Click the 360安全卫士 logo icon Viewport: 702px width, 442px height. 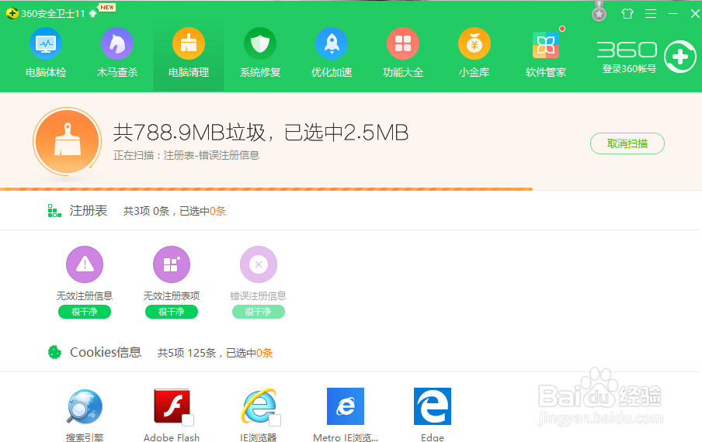[12, 13]
